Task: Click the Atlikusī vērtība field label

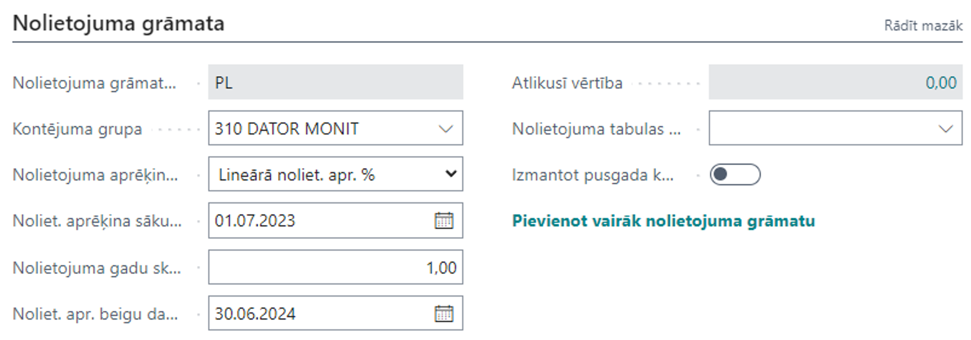Action: tap(567, 83)
